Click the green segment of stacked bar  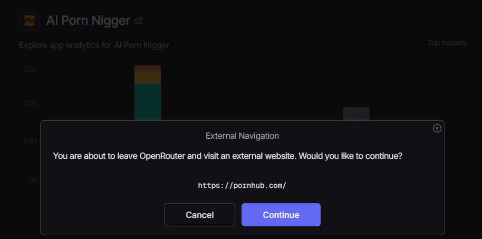pyautogui.click(x=148, y=102)
